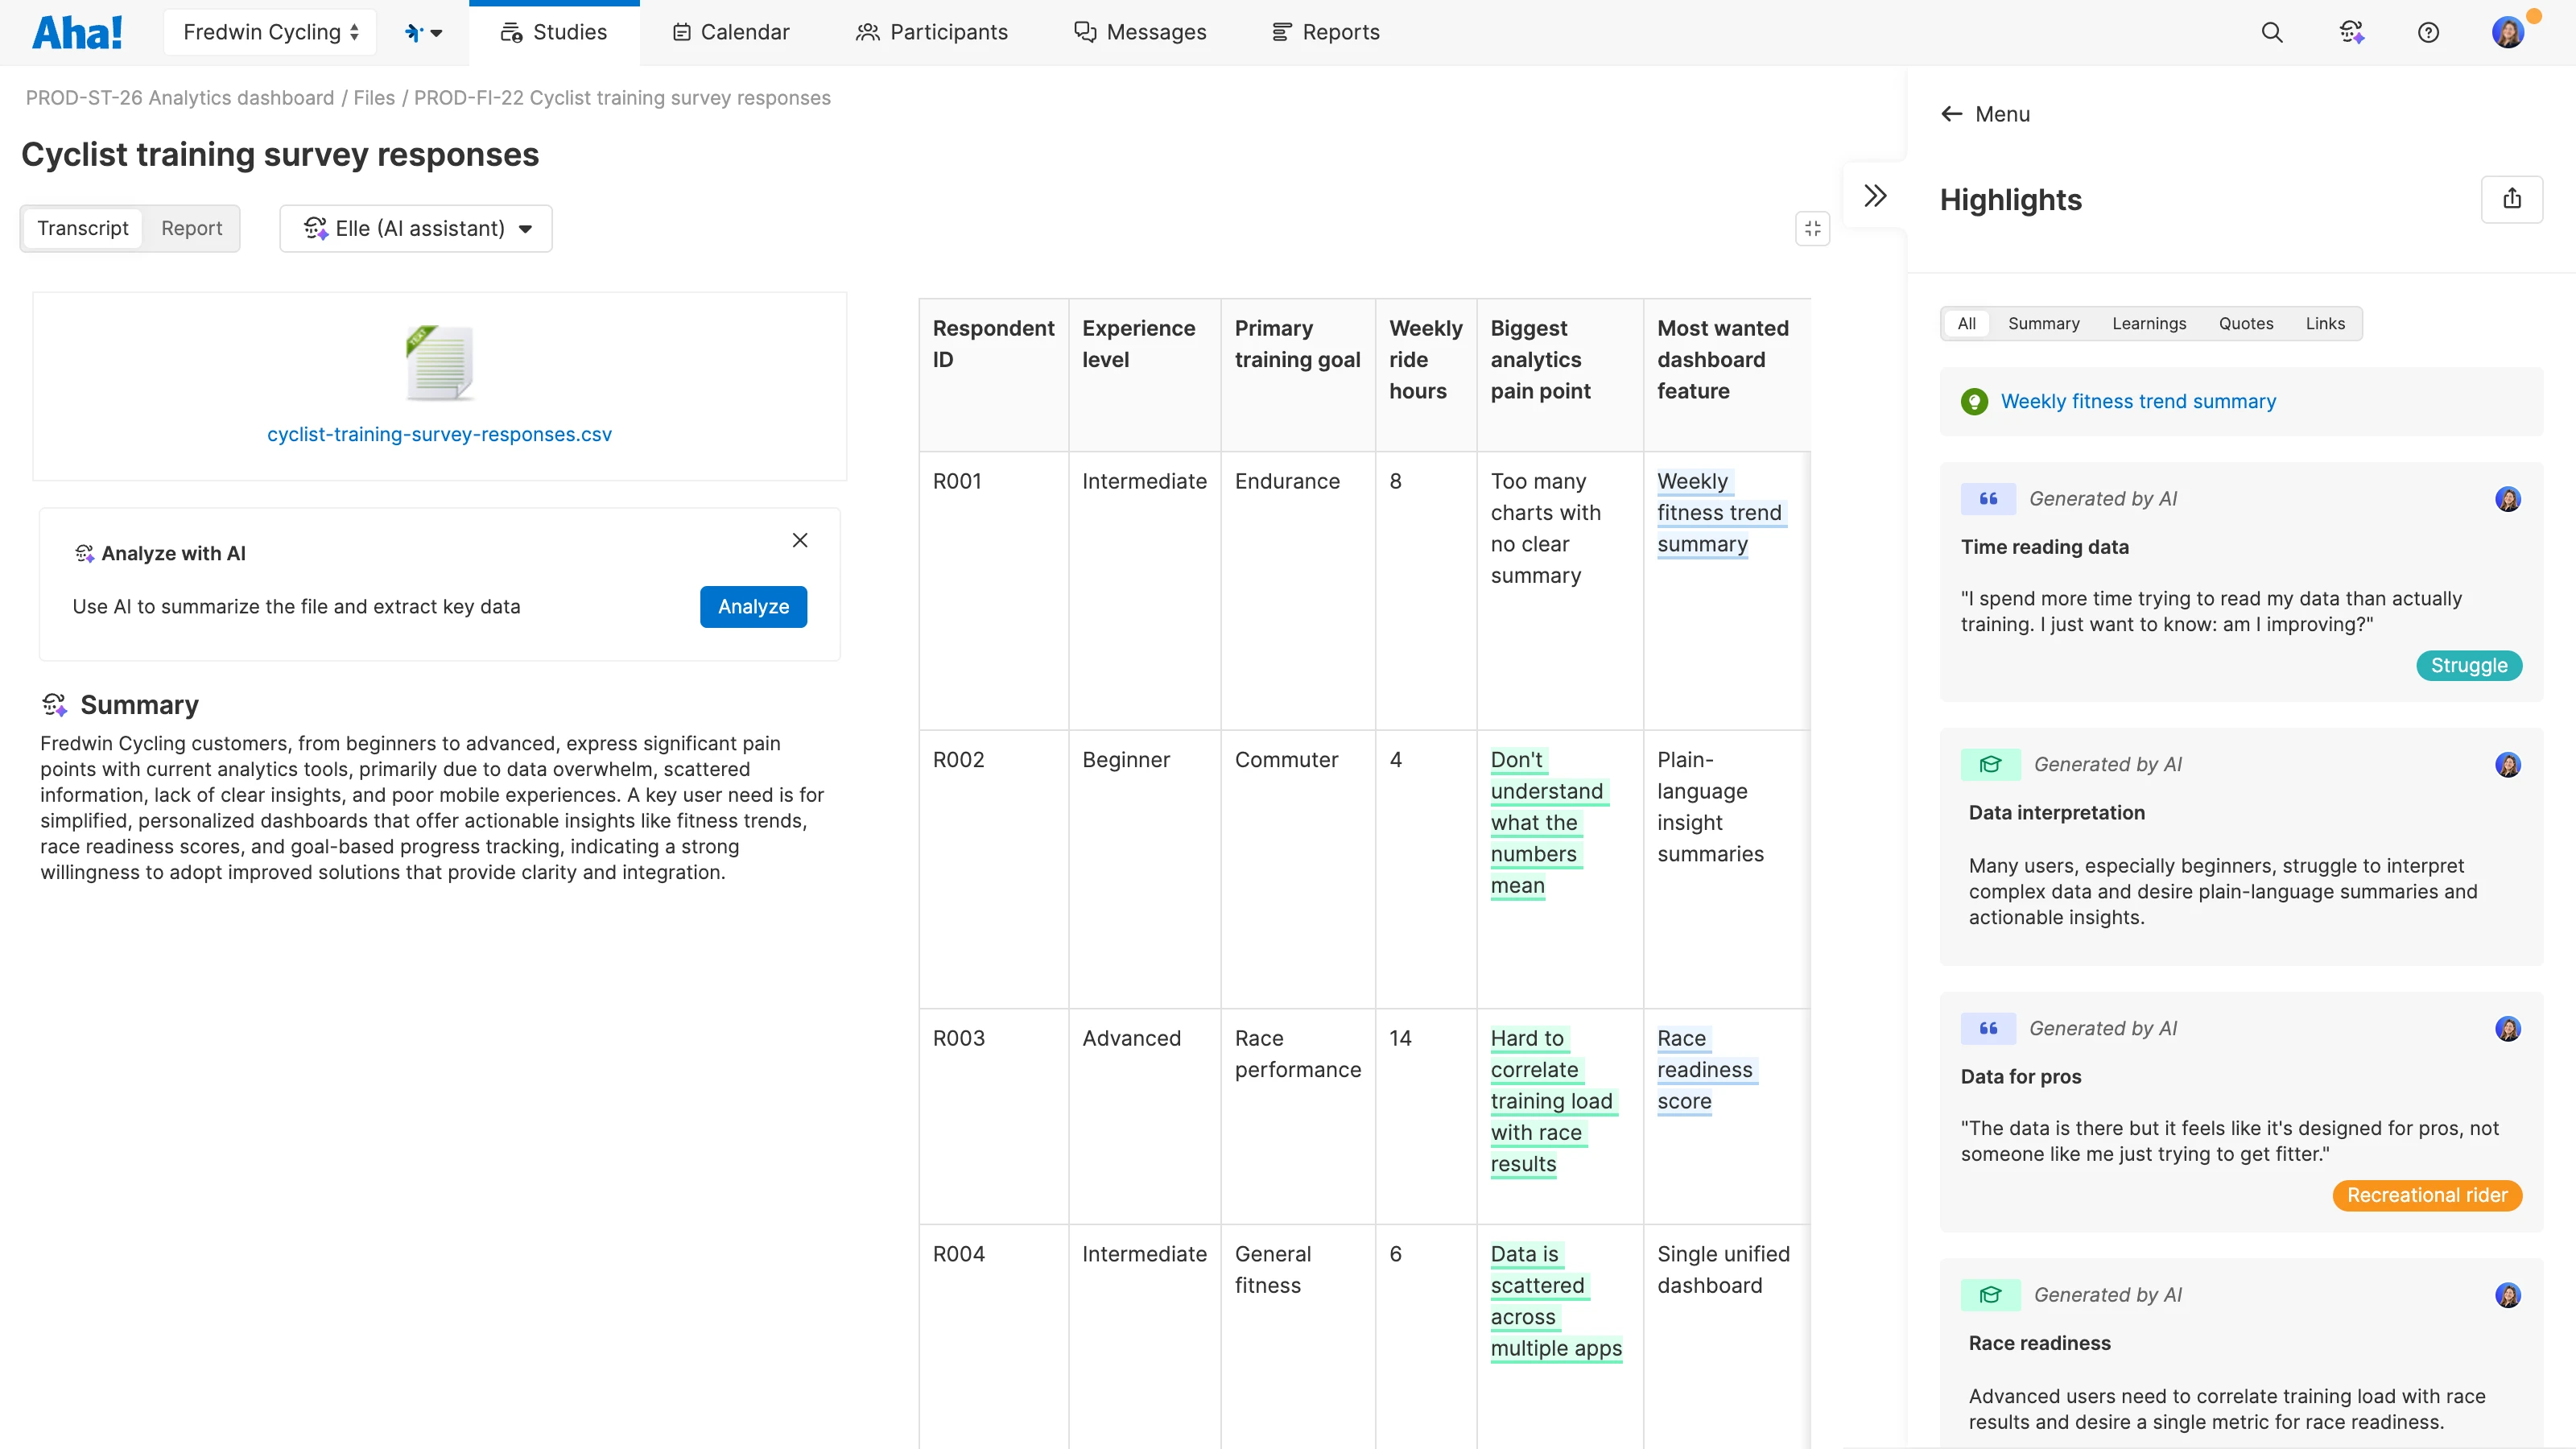Viewport: 2576px width, 1449px height.
Task: Open PROD-FI-22 Cyclist training survey responses breadcrumb
Action: click(622, 98)
